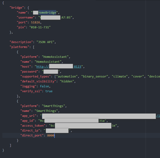Click direct_port value 8000
The height and width of the screenshot is (158, 160).
[x=51, y=135]
